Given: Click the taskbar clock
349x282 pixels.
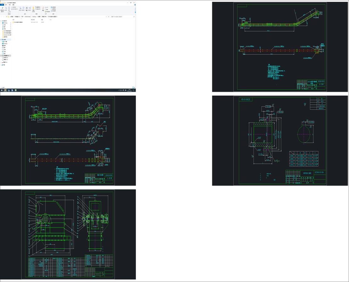Looking at the screenshot, I should point(129,90).
